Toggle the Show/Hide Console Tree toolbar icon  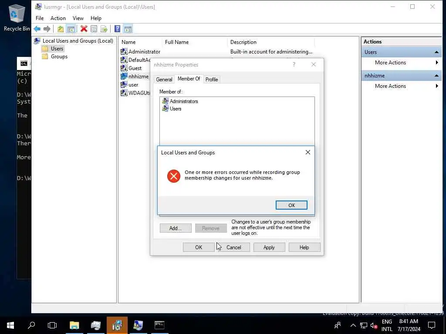(71, 29)
